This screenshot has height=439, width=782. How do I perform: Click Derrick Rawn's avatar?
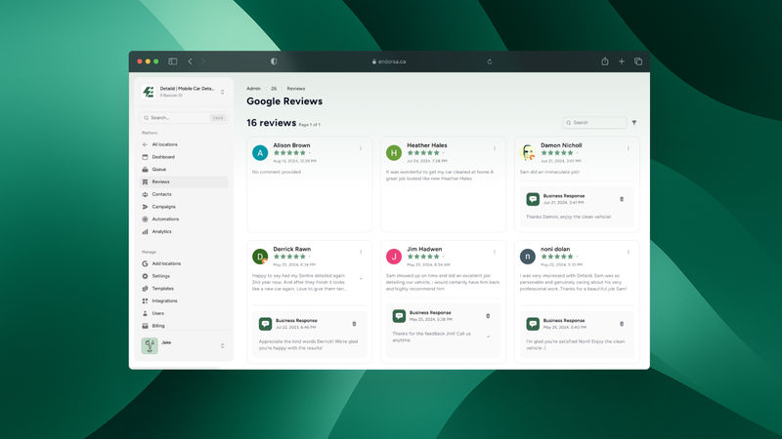click(260, 257)
